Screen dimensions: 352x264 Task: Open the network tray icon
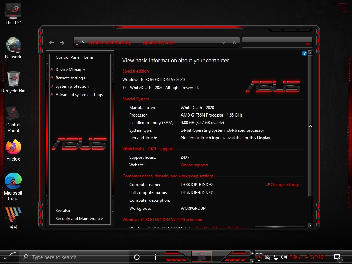[276, 257]
